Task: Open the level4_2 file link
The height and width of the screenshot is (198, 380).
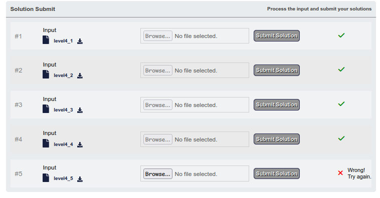Action: 63,75
